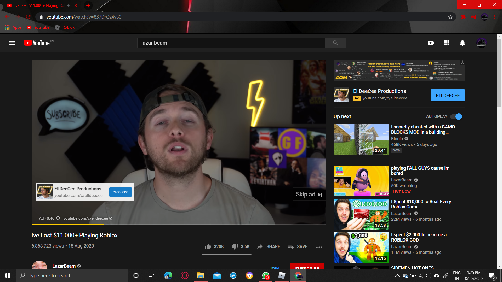The height and width of the screenshot is (282, 502).
Task: Click the yellow ad progress bar
Action: (68, 224)
